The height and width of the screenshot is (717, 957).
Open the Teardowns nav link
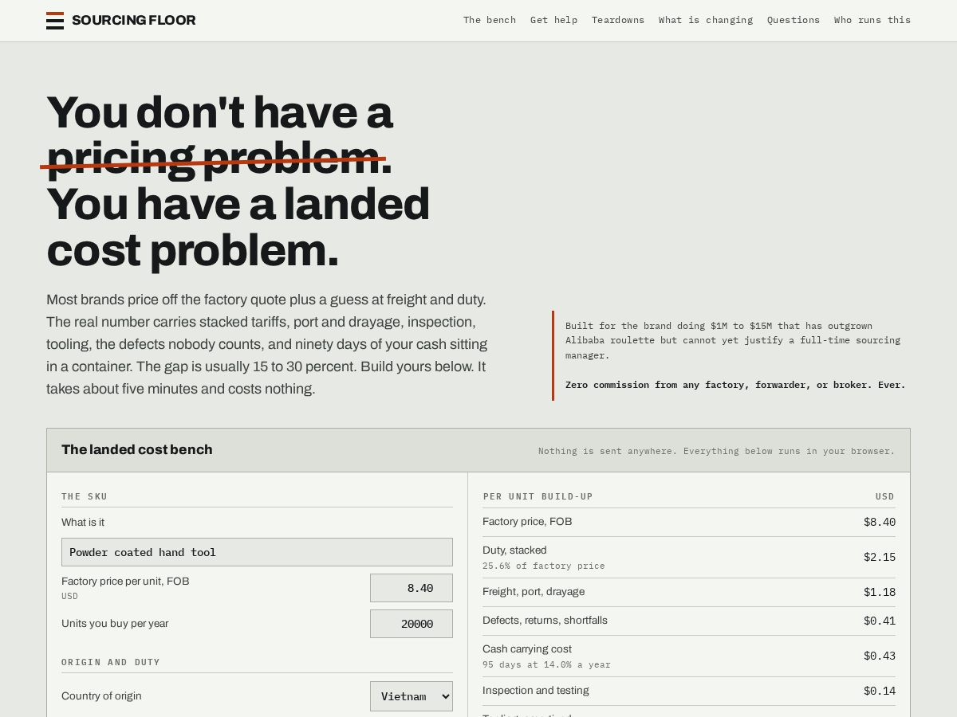tap(618, 20)
